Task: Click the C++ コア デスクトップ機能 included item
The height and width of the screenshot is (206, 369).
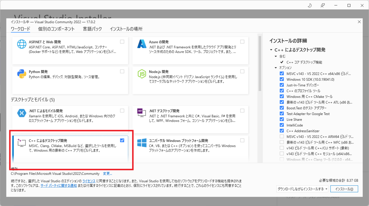Action: pyautogui.click(x=304, y=62)
